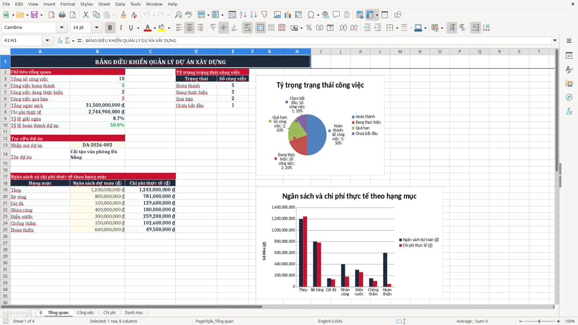Increase the cell indent
Screen dimensions: 578x325
coord(367,28)
